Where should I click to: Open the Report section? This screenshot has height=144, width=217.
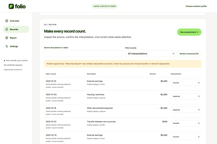16,38
